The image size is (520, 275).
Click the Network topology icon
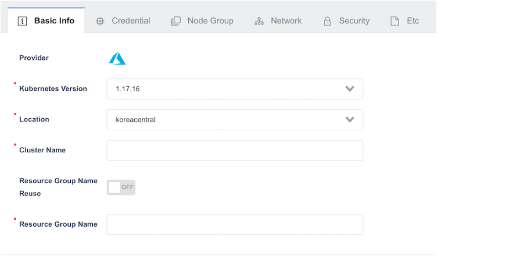(x=259, y=22)
